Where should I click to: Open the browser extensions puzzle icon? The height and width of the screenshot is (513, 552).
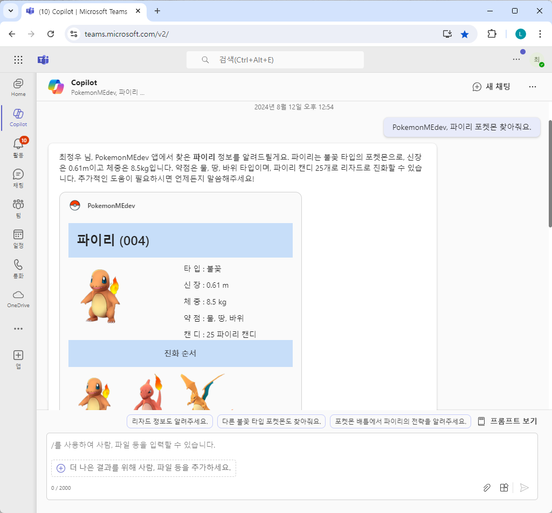pos(492,34)
